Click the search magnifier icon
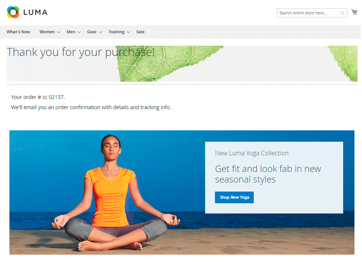 [x=342, y=13]
